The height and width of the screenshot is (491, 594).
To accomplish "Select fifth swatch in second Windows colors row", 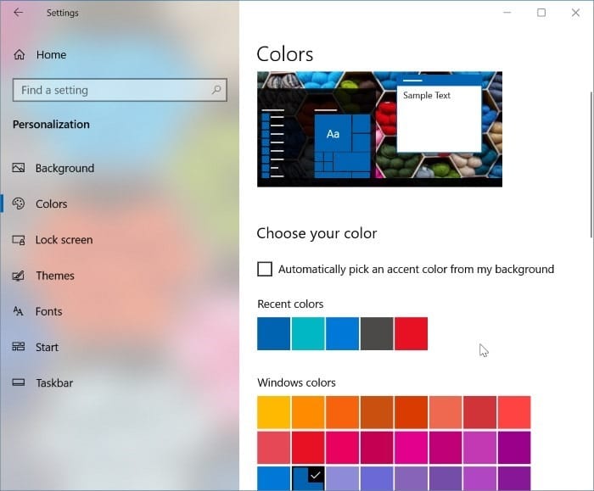I will pyautogui.click(x=412, y=448).
